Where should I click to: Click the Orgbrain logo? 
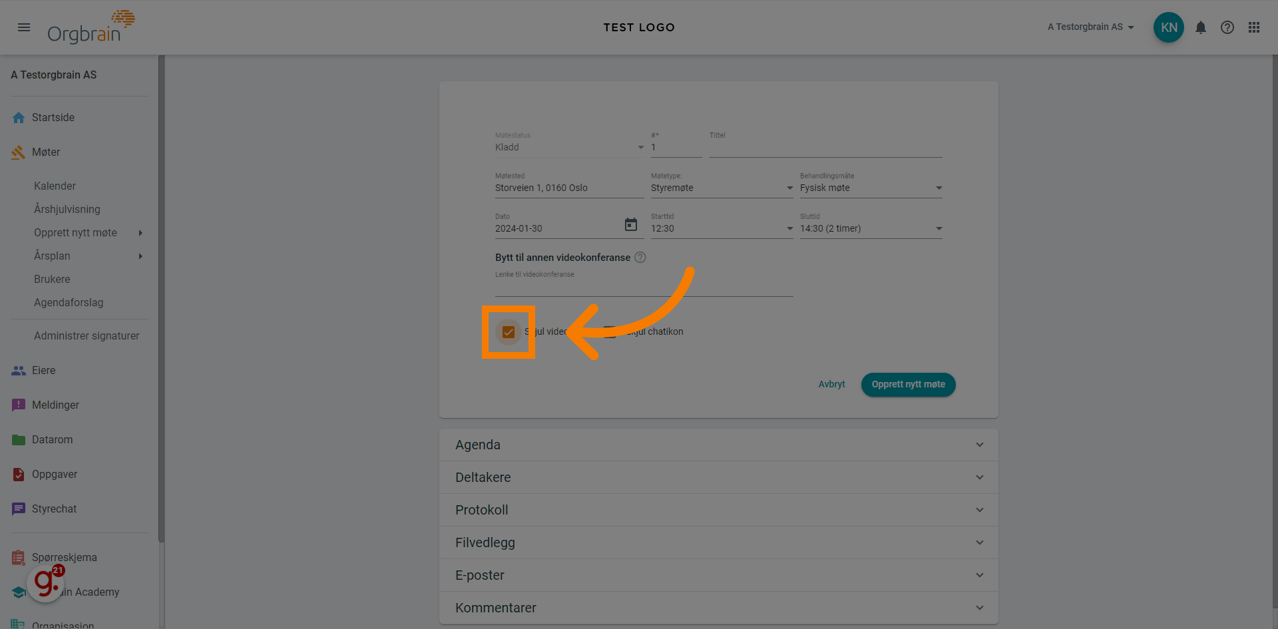(x=91, y=27)
